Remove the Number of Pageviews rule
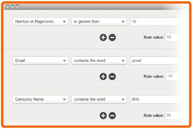 [x=112, y=37]
